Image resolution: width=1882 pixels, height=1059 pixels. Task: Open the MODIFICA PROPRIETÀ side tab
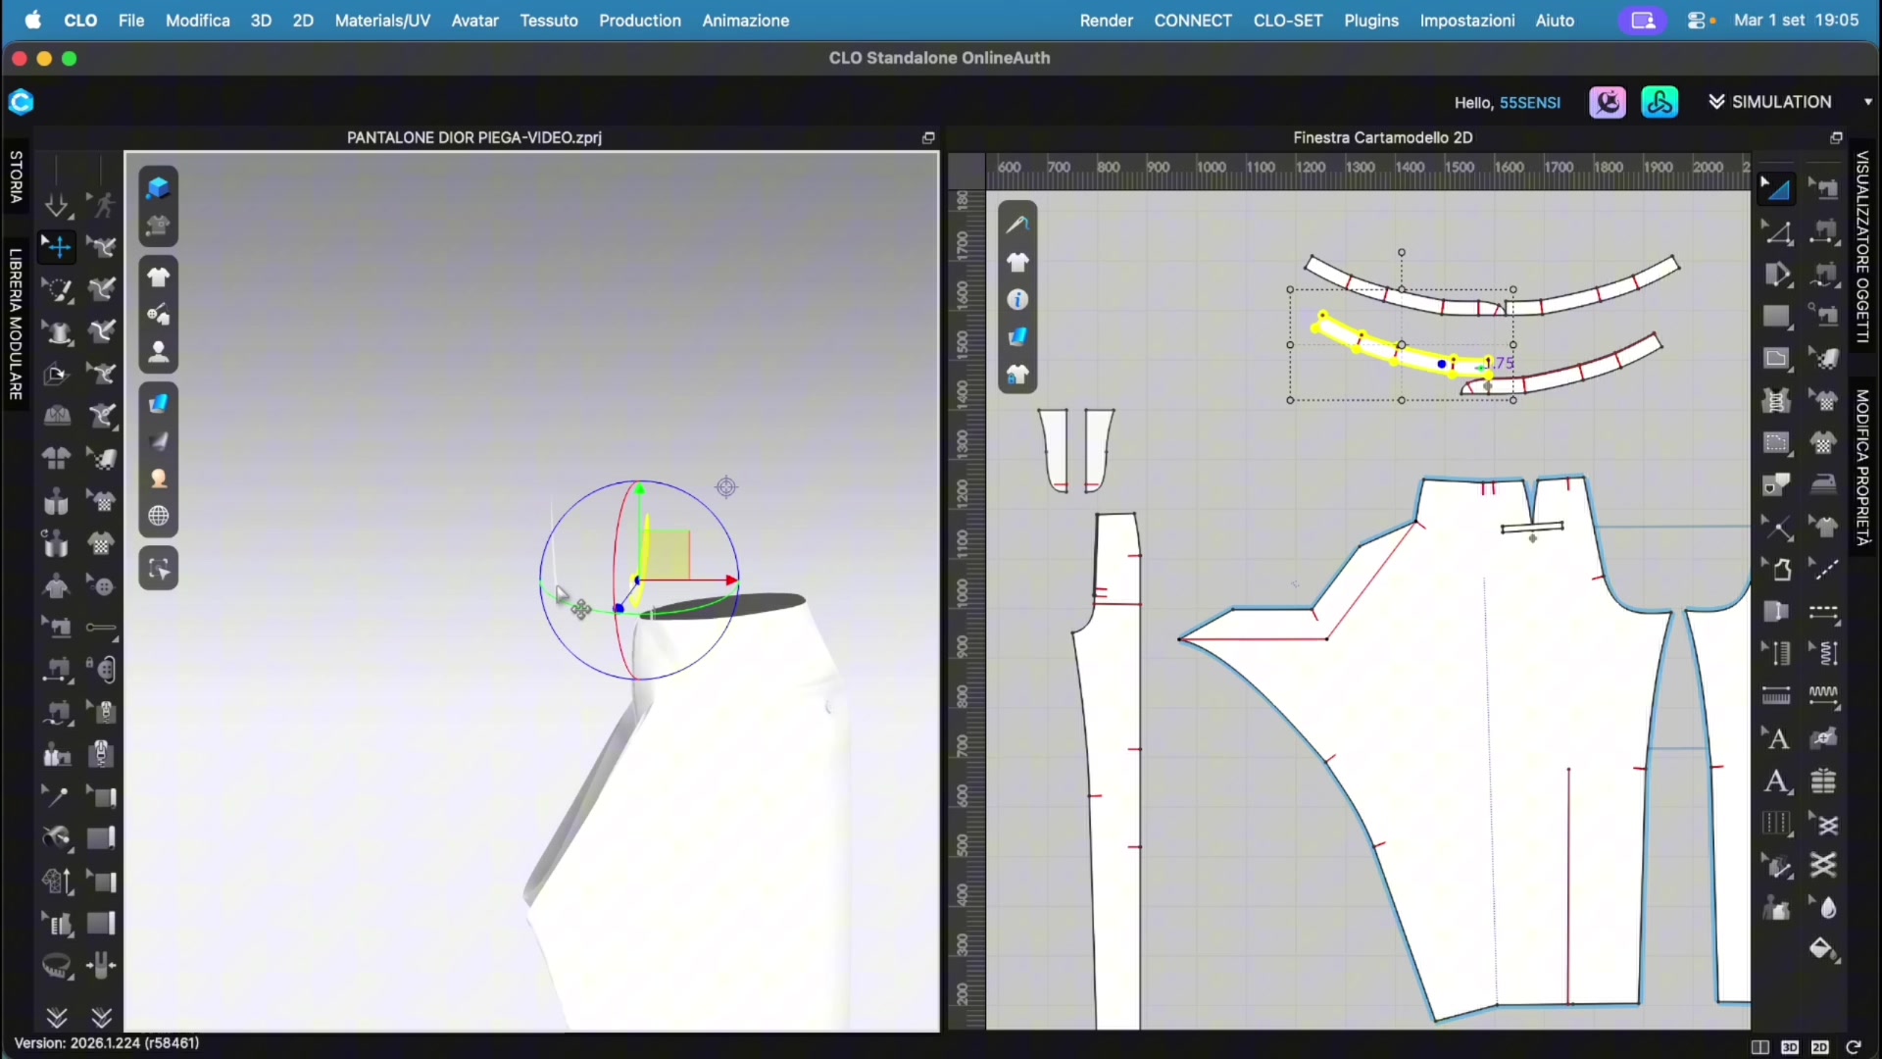click(x=1863, y=468)
